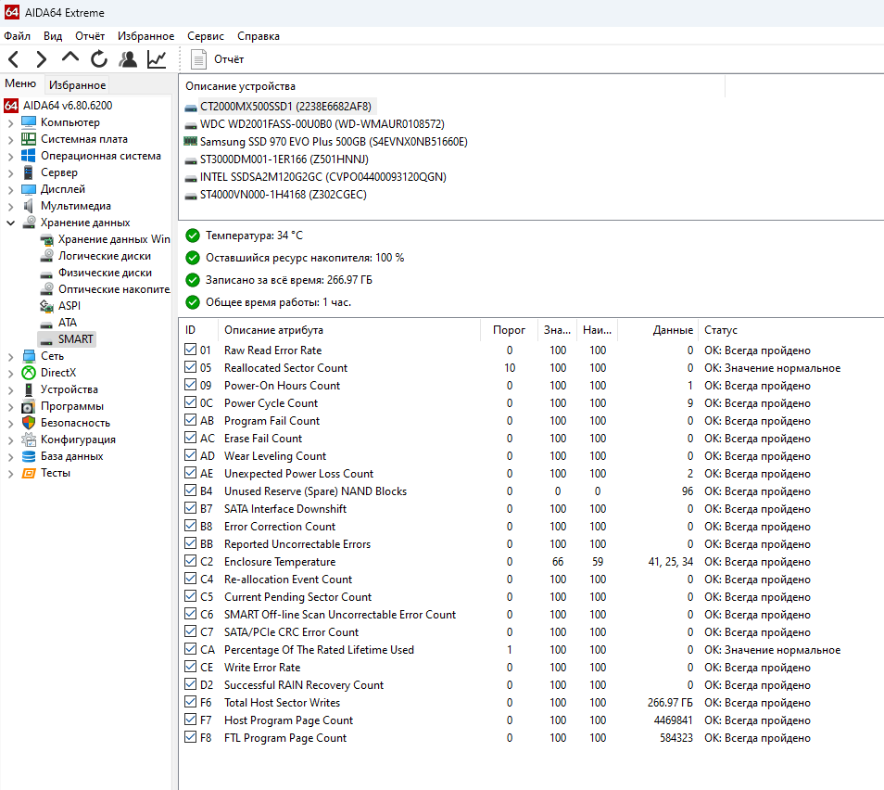Click the Back navigation arrow

pyautogui.click(x=14, y=59)
